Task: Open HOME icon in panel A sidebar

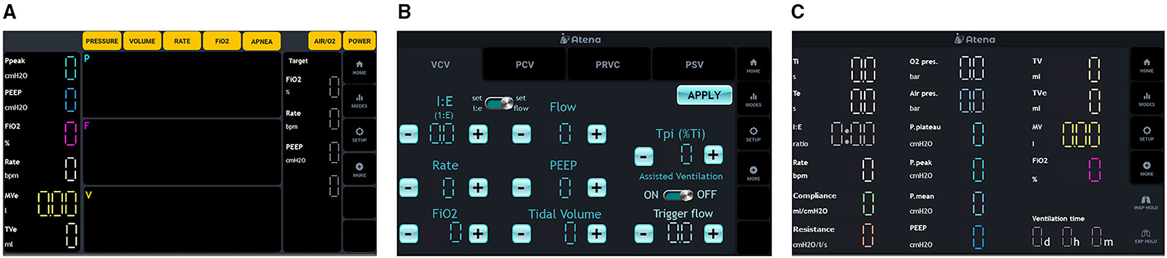Action: coord(359,67)
